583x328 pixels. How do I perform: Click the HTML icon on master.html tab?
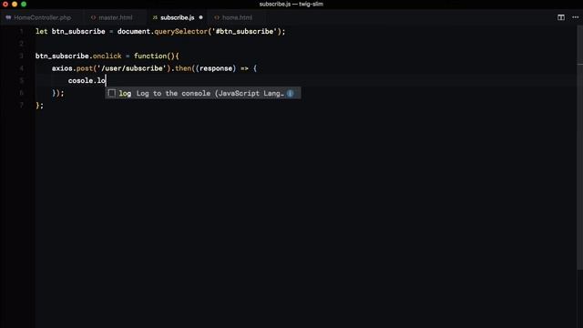(x=93, y=17)
